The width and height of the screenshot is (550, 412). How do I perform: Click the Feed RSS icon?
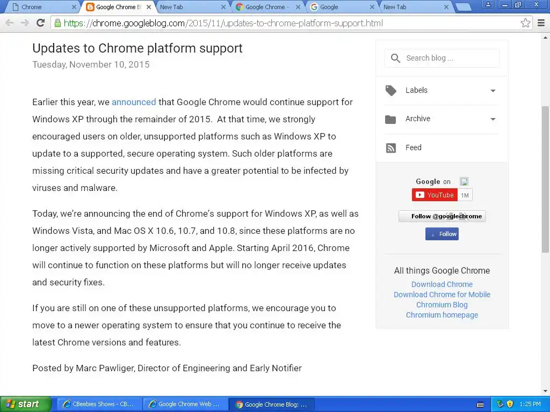click(391, 148)
